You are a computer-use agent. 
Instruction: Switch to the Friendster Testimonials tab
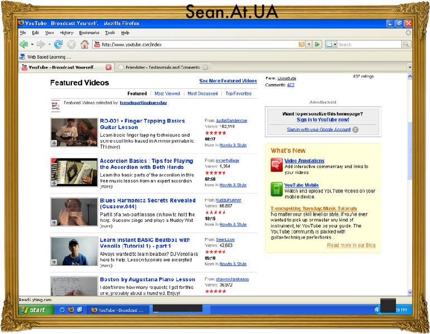click(x=159, y=67)
